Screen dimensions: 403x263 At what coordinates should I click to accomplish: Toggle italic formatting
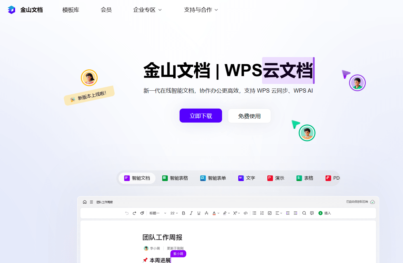(x=191, y=213)
